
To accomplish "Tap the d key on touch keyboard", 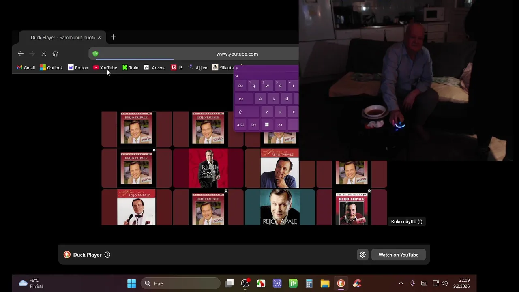I will click(287, 99).
